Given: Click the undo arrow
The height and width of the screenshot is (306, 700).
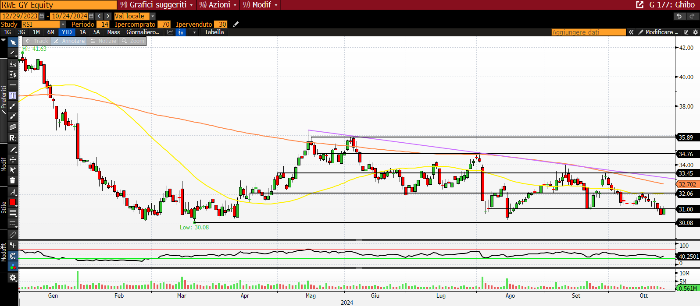Looking at the screenshot, I should point(679,16).
